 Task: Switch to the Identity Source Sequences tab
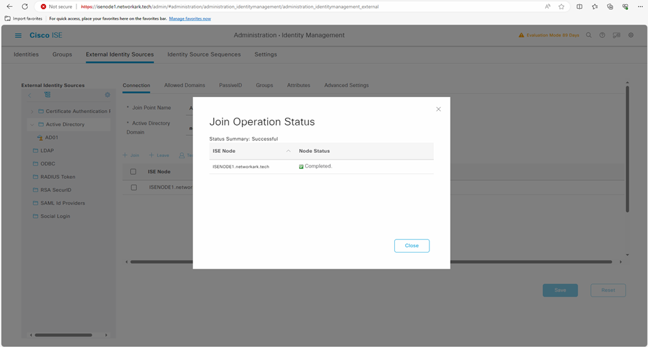pos(203,55)
